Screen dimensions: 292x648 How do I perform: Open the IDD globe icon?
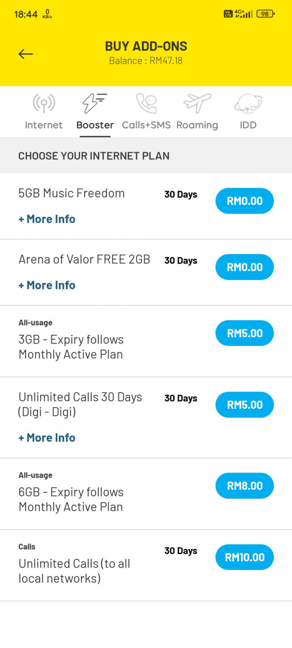click(x=248, y=103)
